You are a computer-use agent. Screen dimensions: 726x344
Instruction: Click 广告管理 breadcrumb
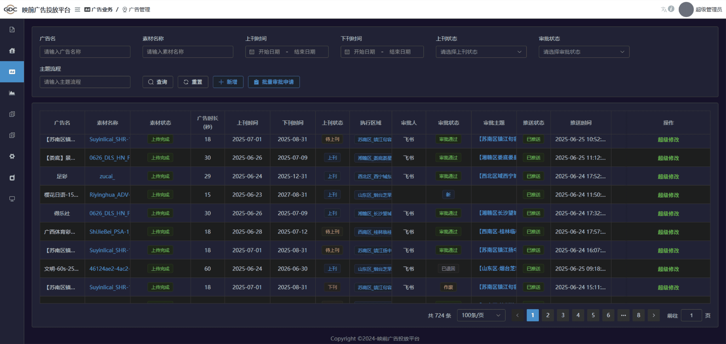[x=136, y=9]
